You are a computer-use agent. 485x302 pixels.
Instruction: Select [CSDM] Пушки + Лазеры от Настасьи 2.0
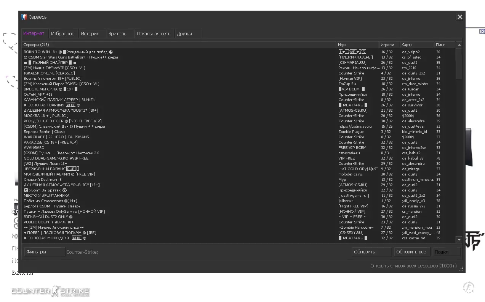point(239,153)
